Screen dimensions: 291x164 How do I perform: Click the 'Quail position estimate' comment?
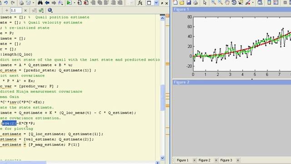click(62, 17)
